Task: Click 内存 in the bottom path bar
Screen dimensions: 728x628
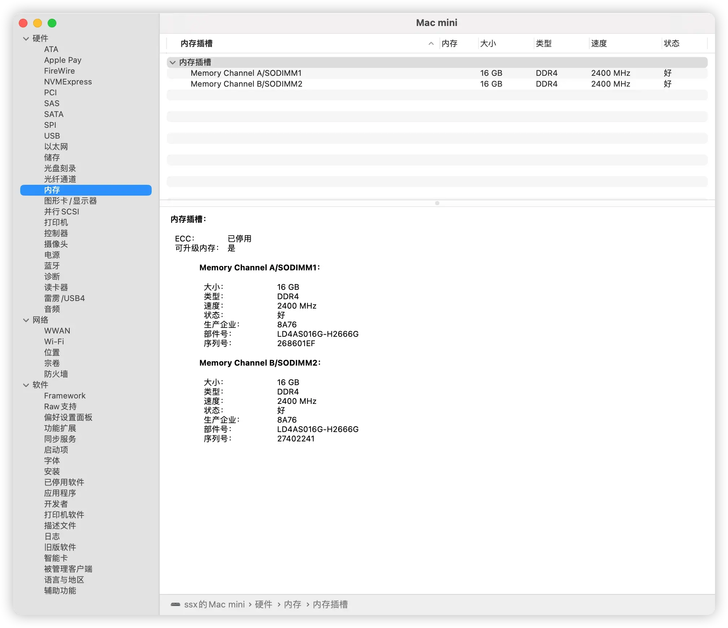Action: point(292,604)
